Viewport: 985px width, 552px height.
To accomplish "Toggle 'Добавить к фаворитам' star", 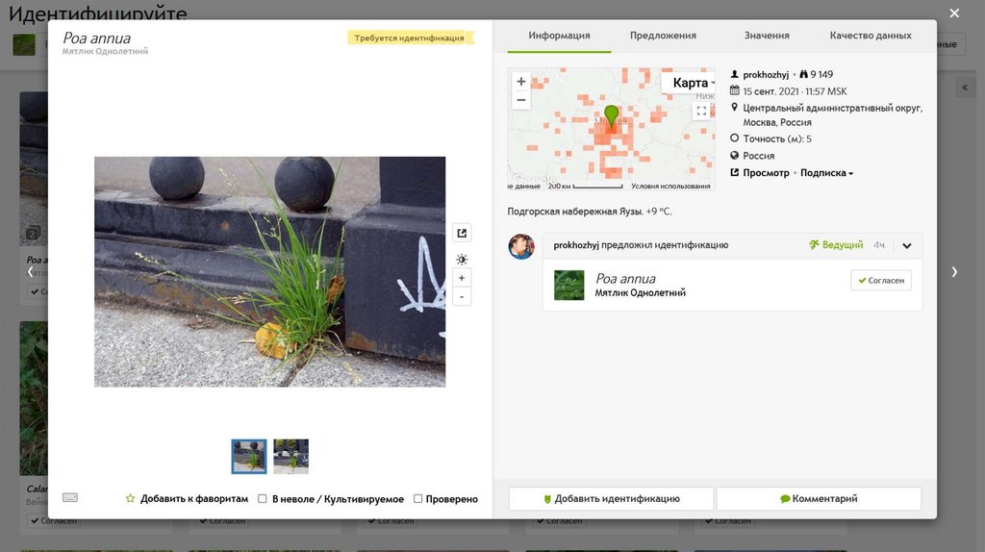I will click(x=130, y=499).
